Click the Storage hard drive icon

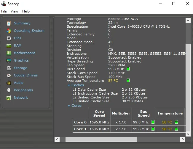pos(9,68)
